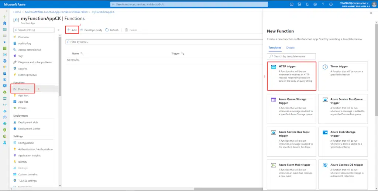Screen dimensions: 378x191
Task: Click the Azure Blob Storage trigger icon
Action: [325, 132]
